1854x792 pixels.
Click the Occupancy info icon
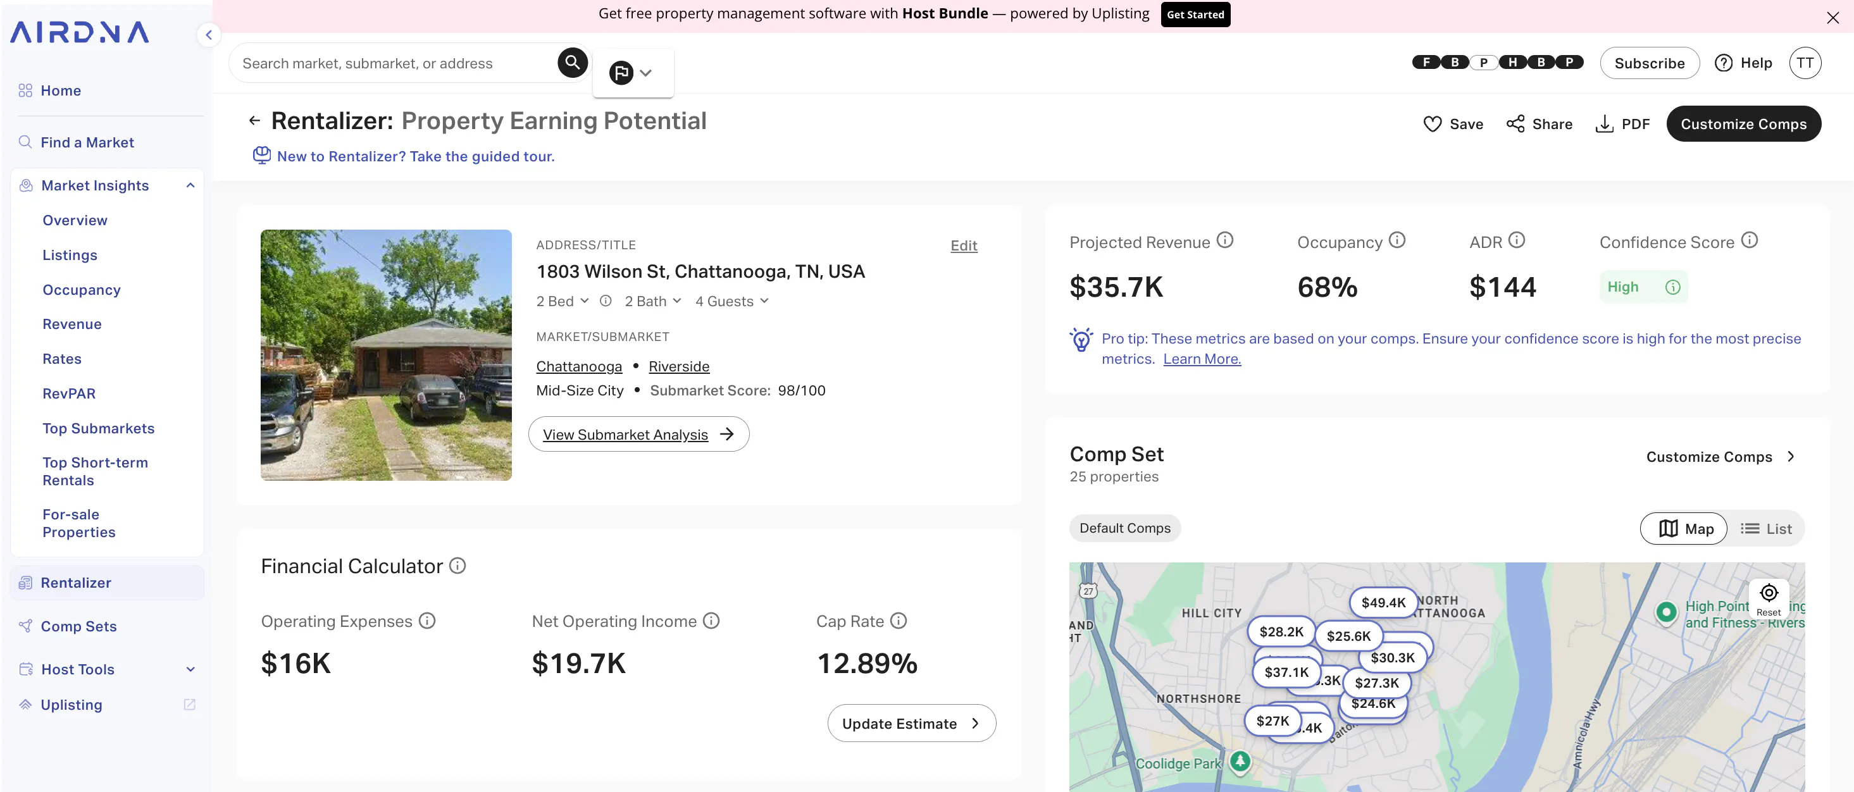tap(1397, 240)
